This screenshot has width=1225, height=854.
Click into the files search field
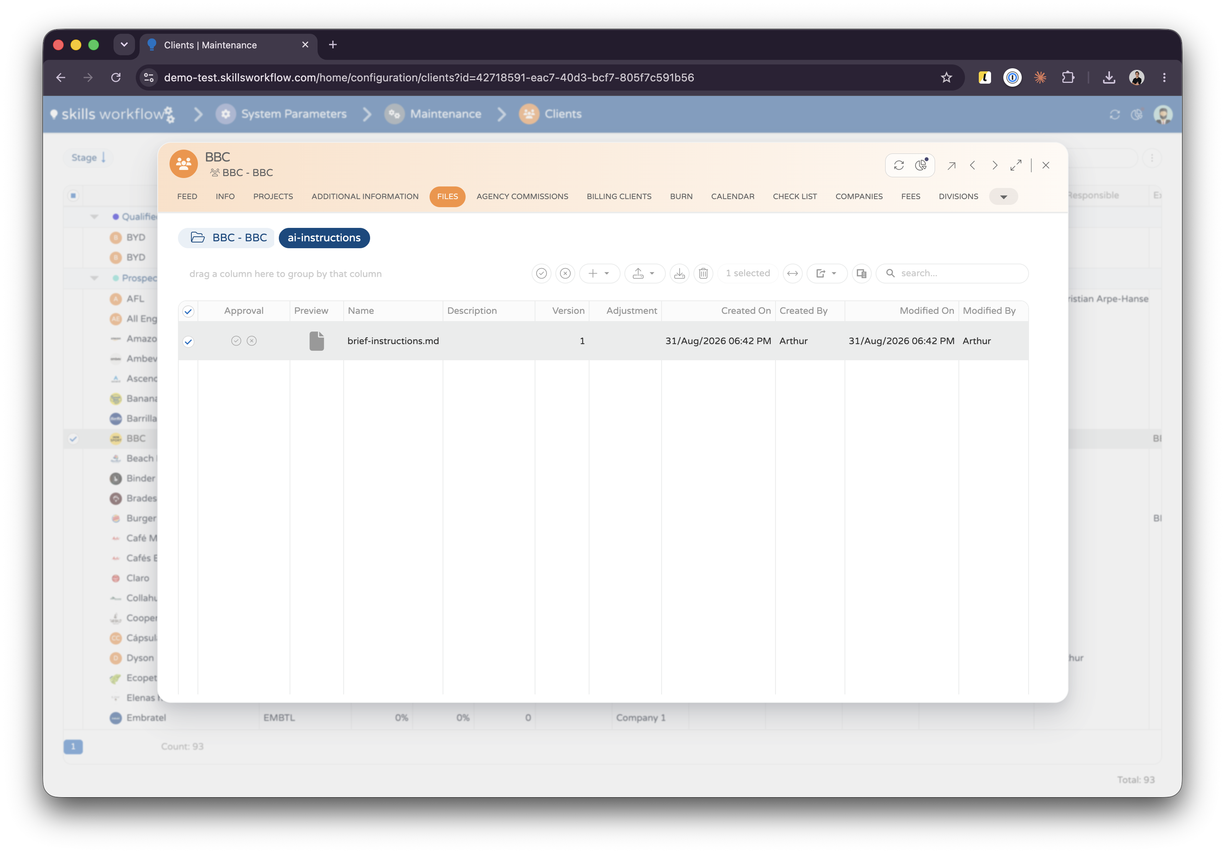(x=952, y=273)
